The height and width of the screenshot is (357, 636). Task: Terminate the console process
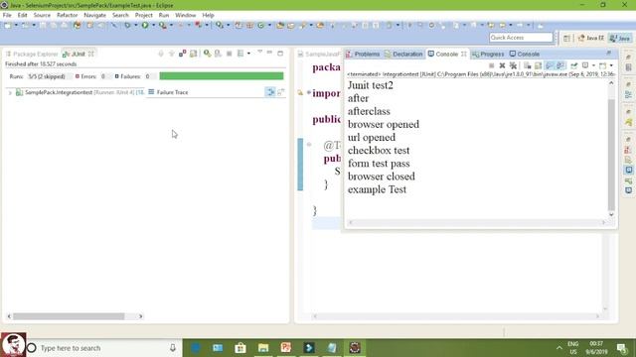(x=492, y=65)
